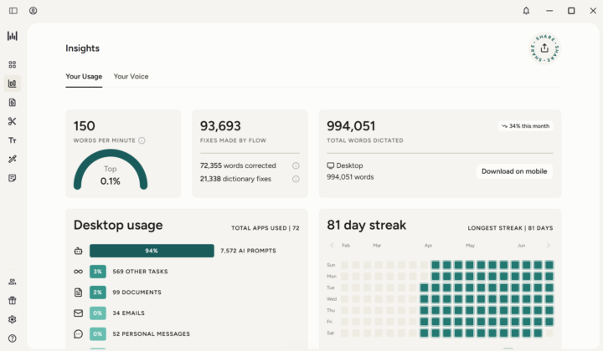Open the notes icon in sidebar

pos(13,178)
